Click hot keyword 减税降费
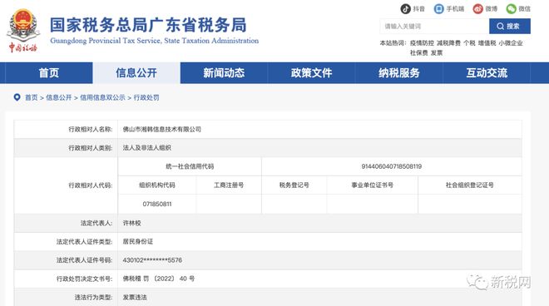The width and height of the screenshot is (549, 306). [448, 43]
